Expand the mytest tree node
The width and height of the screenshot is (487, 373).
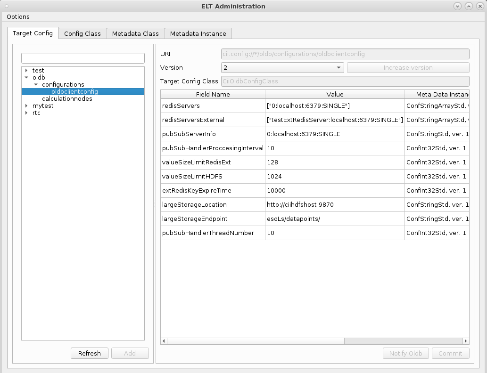[x=26, y=106]
